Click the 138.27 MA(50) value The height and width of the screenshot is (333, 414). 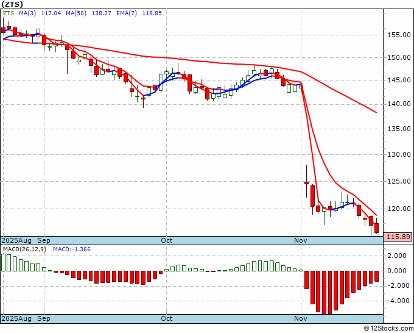pos(102,13)
